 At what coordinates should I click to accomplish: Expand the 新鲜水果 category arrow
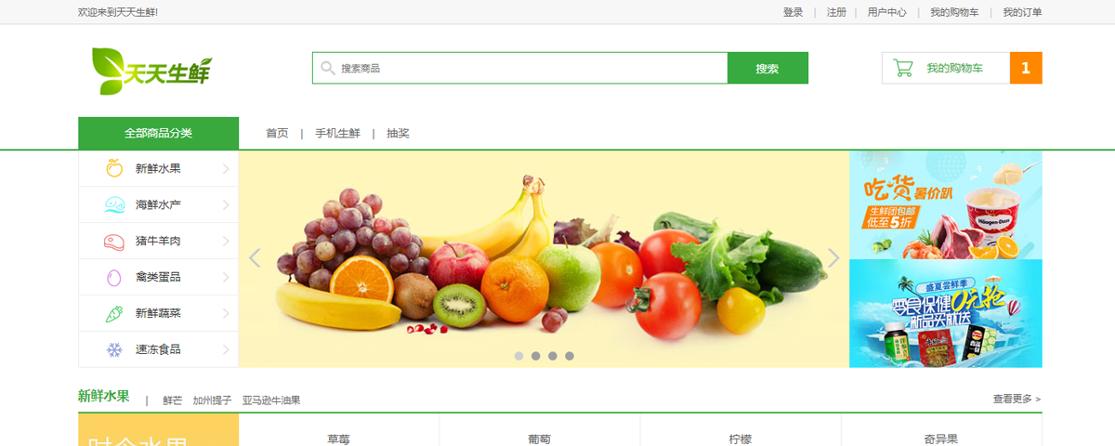point(226,168)
